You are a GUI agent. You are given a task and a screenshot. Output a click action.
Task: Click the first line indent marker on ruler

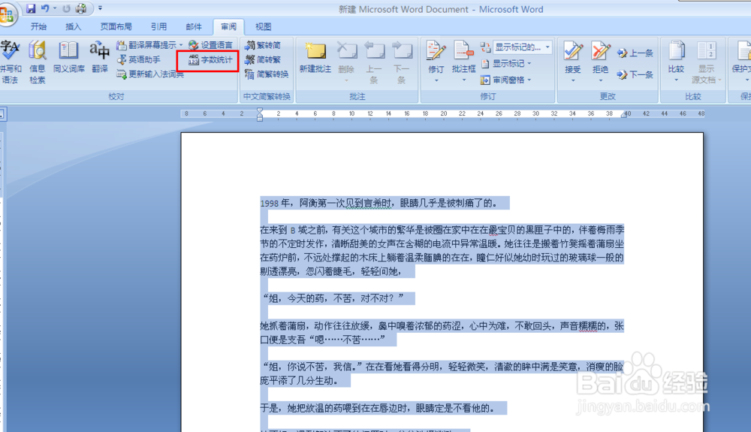[260, 110]
